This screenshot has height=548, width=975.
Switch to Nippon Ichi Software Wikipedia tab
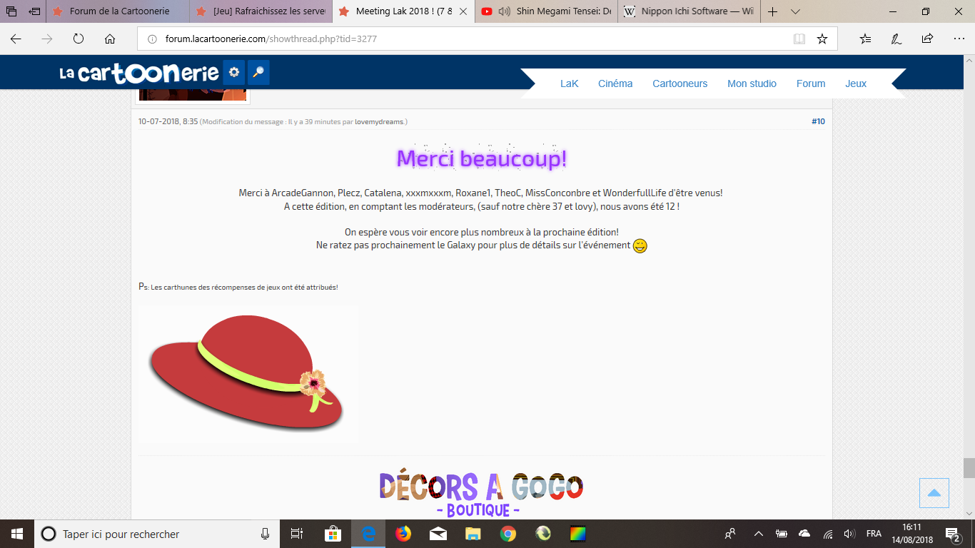pyautogui.click(x=689, y=11)
